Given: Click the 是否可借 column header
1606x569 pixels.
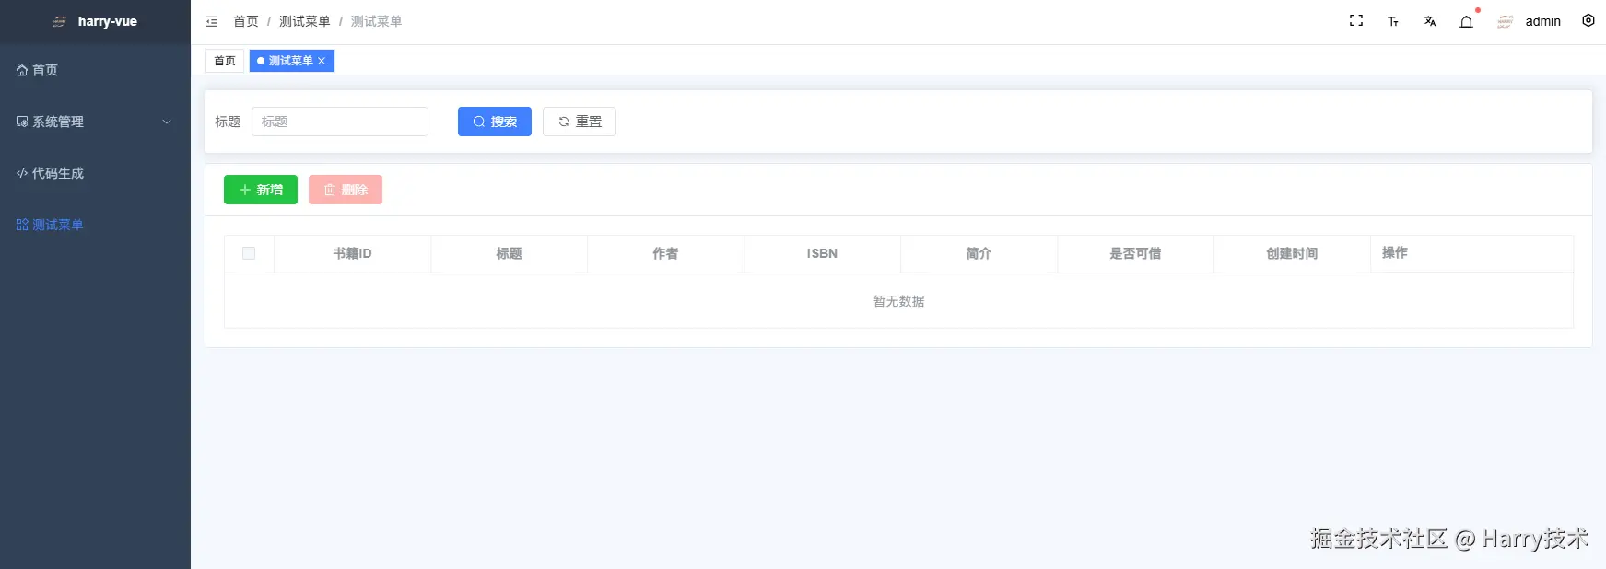Looking at the screenshot, I should tap(1135, 253).
